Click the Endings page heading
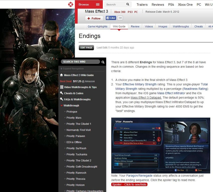This screenshot has width=213, height=192. (89, 36)
